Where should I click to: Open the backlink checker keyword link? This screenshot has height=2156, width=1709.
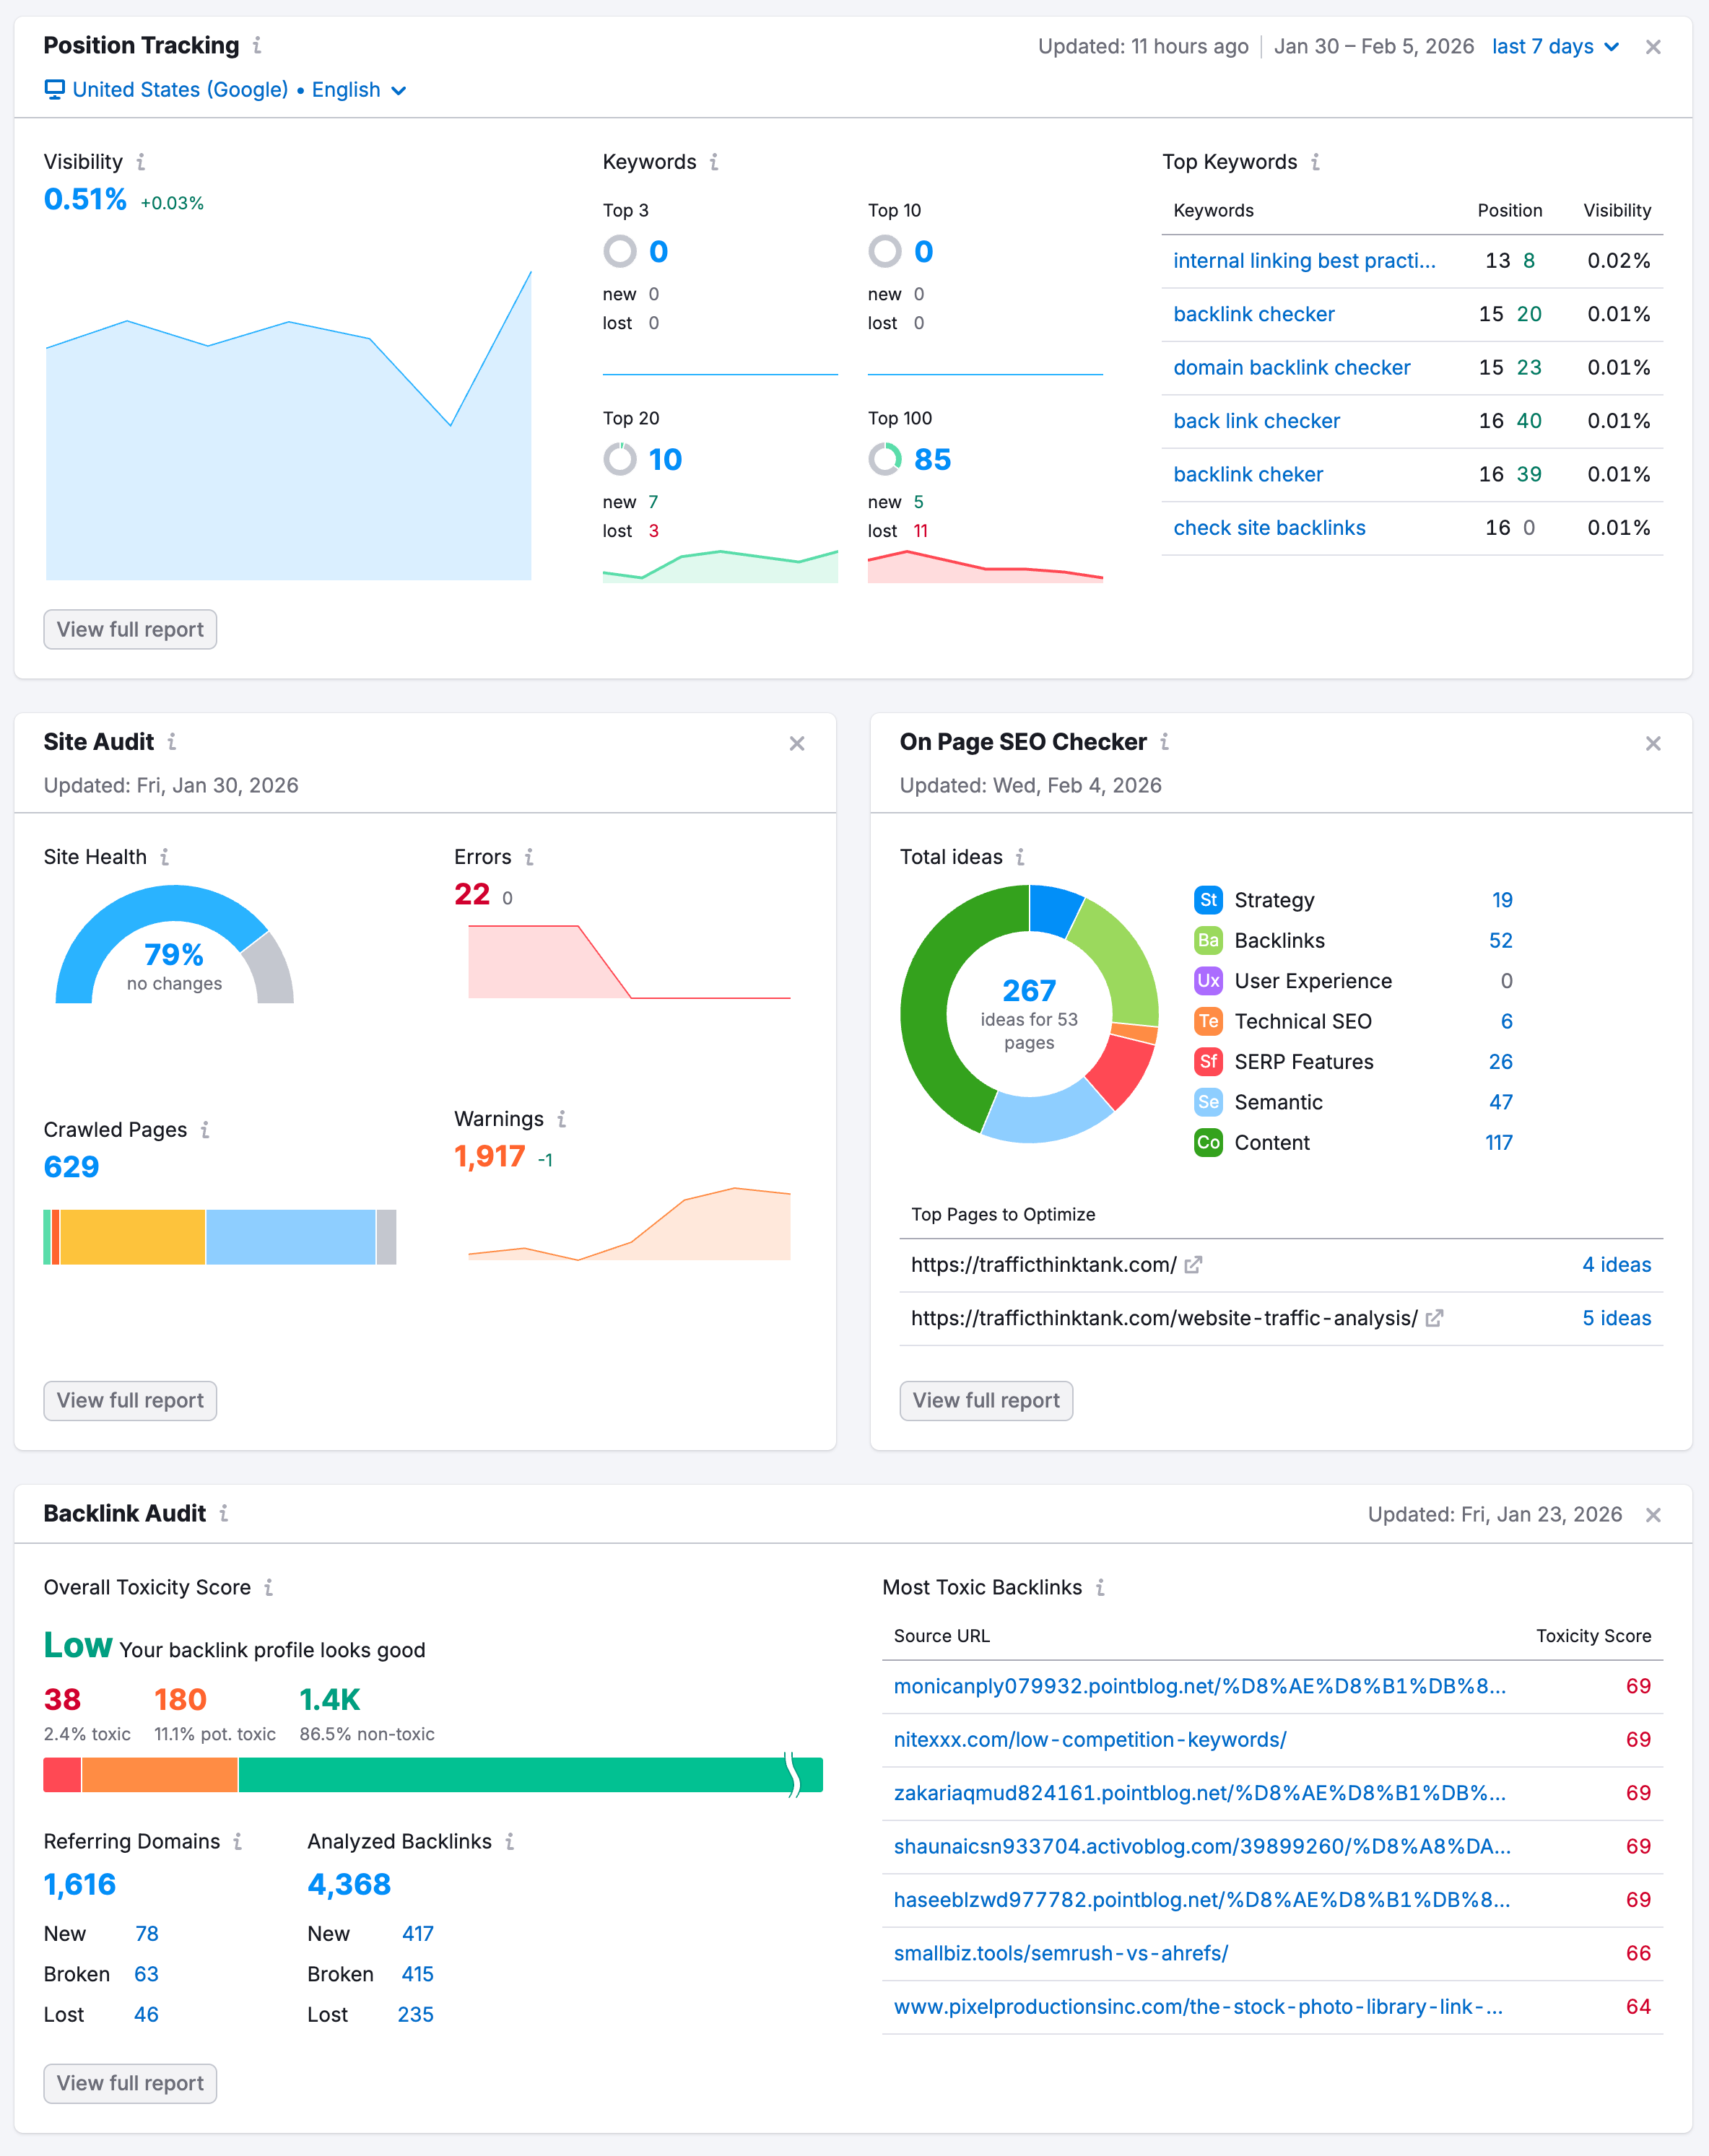pos(1253,314)
